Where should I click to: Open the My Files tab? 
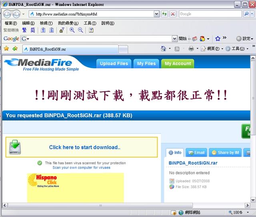tap(146, 64)
